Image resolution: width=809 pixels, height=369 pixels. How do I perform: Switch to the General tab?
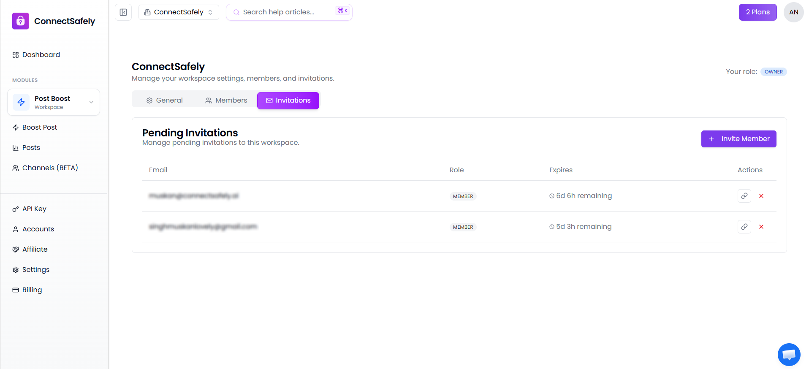164,100
